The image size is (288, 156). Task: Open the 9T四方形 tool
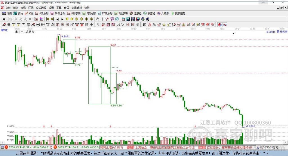point(105,14)
